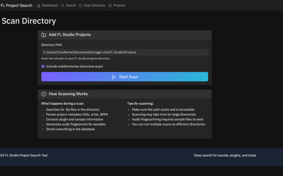Click the Start Scan button

(x=125, y=77)
